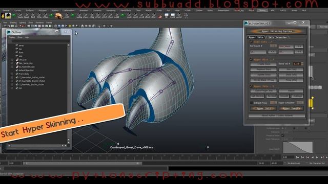Click the About Author button
The height and width of the screenshot is (184, 328).
click(277, 116)
